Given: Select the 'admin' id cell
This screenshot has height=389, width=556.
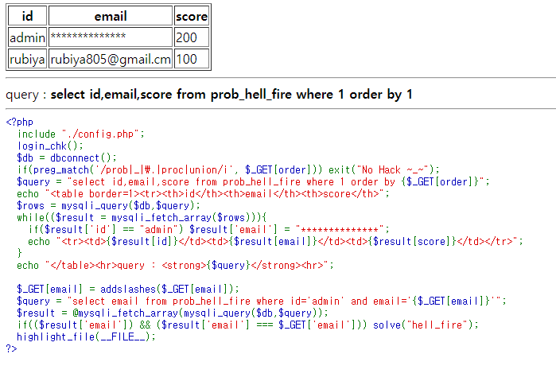Looking at the screenshot, I should 27,37.
